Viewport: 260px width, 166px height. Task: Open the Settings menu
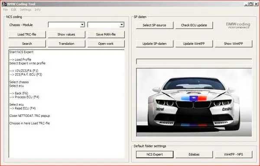26,10
